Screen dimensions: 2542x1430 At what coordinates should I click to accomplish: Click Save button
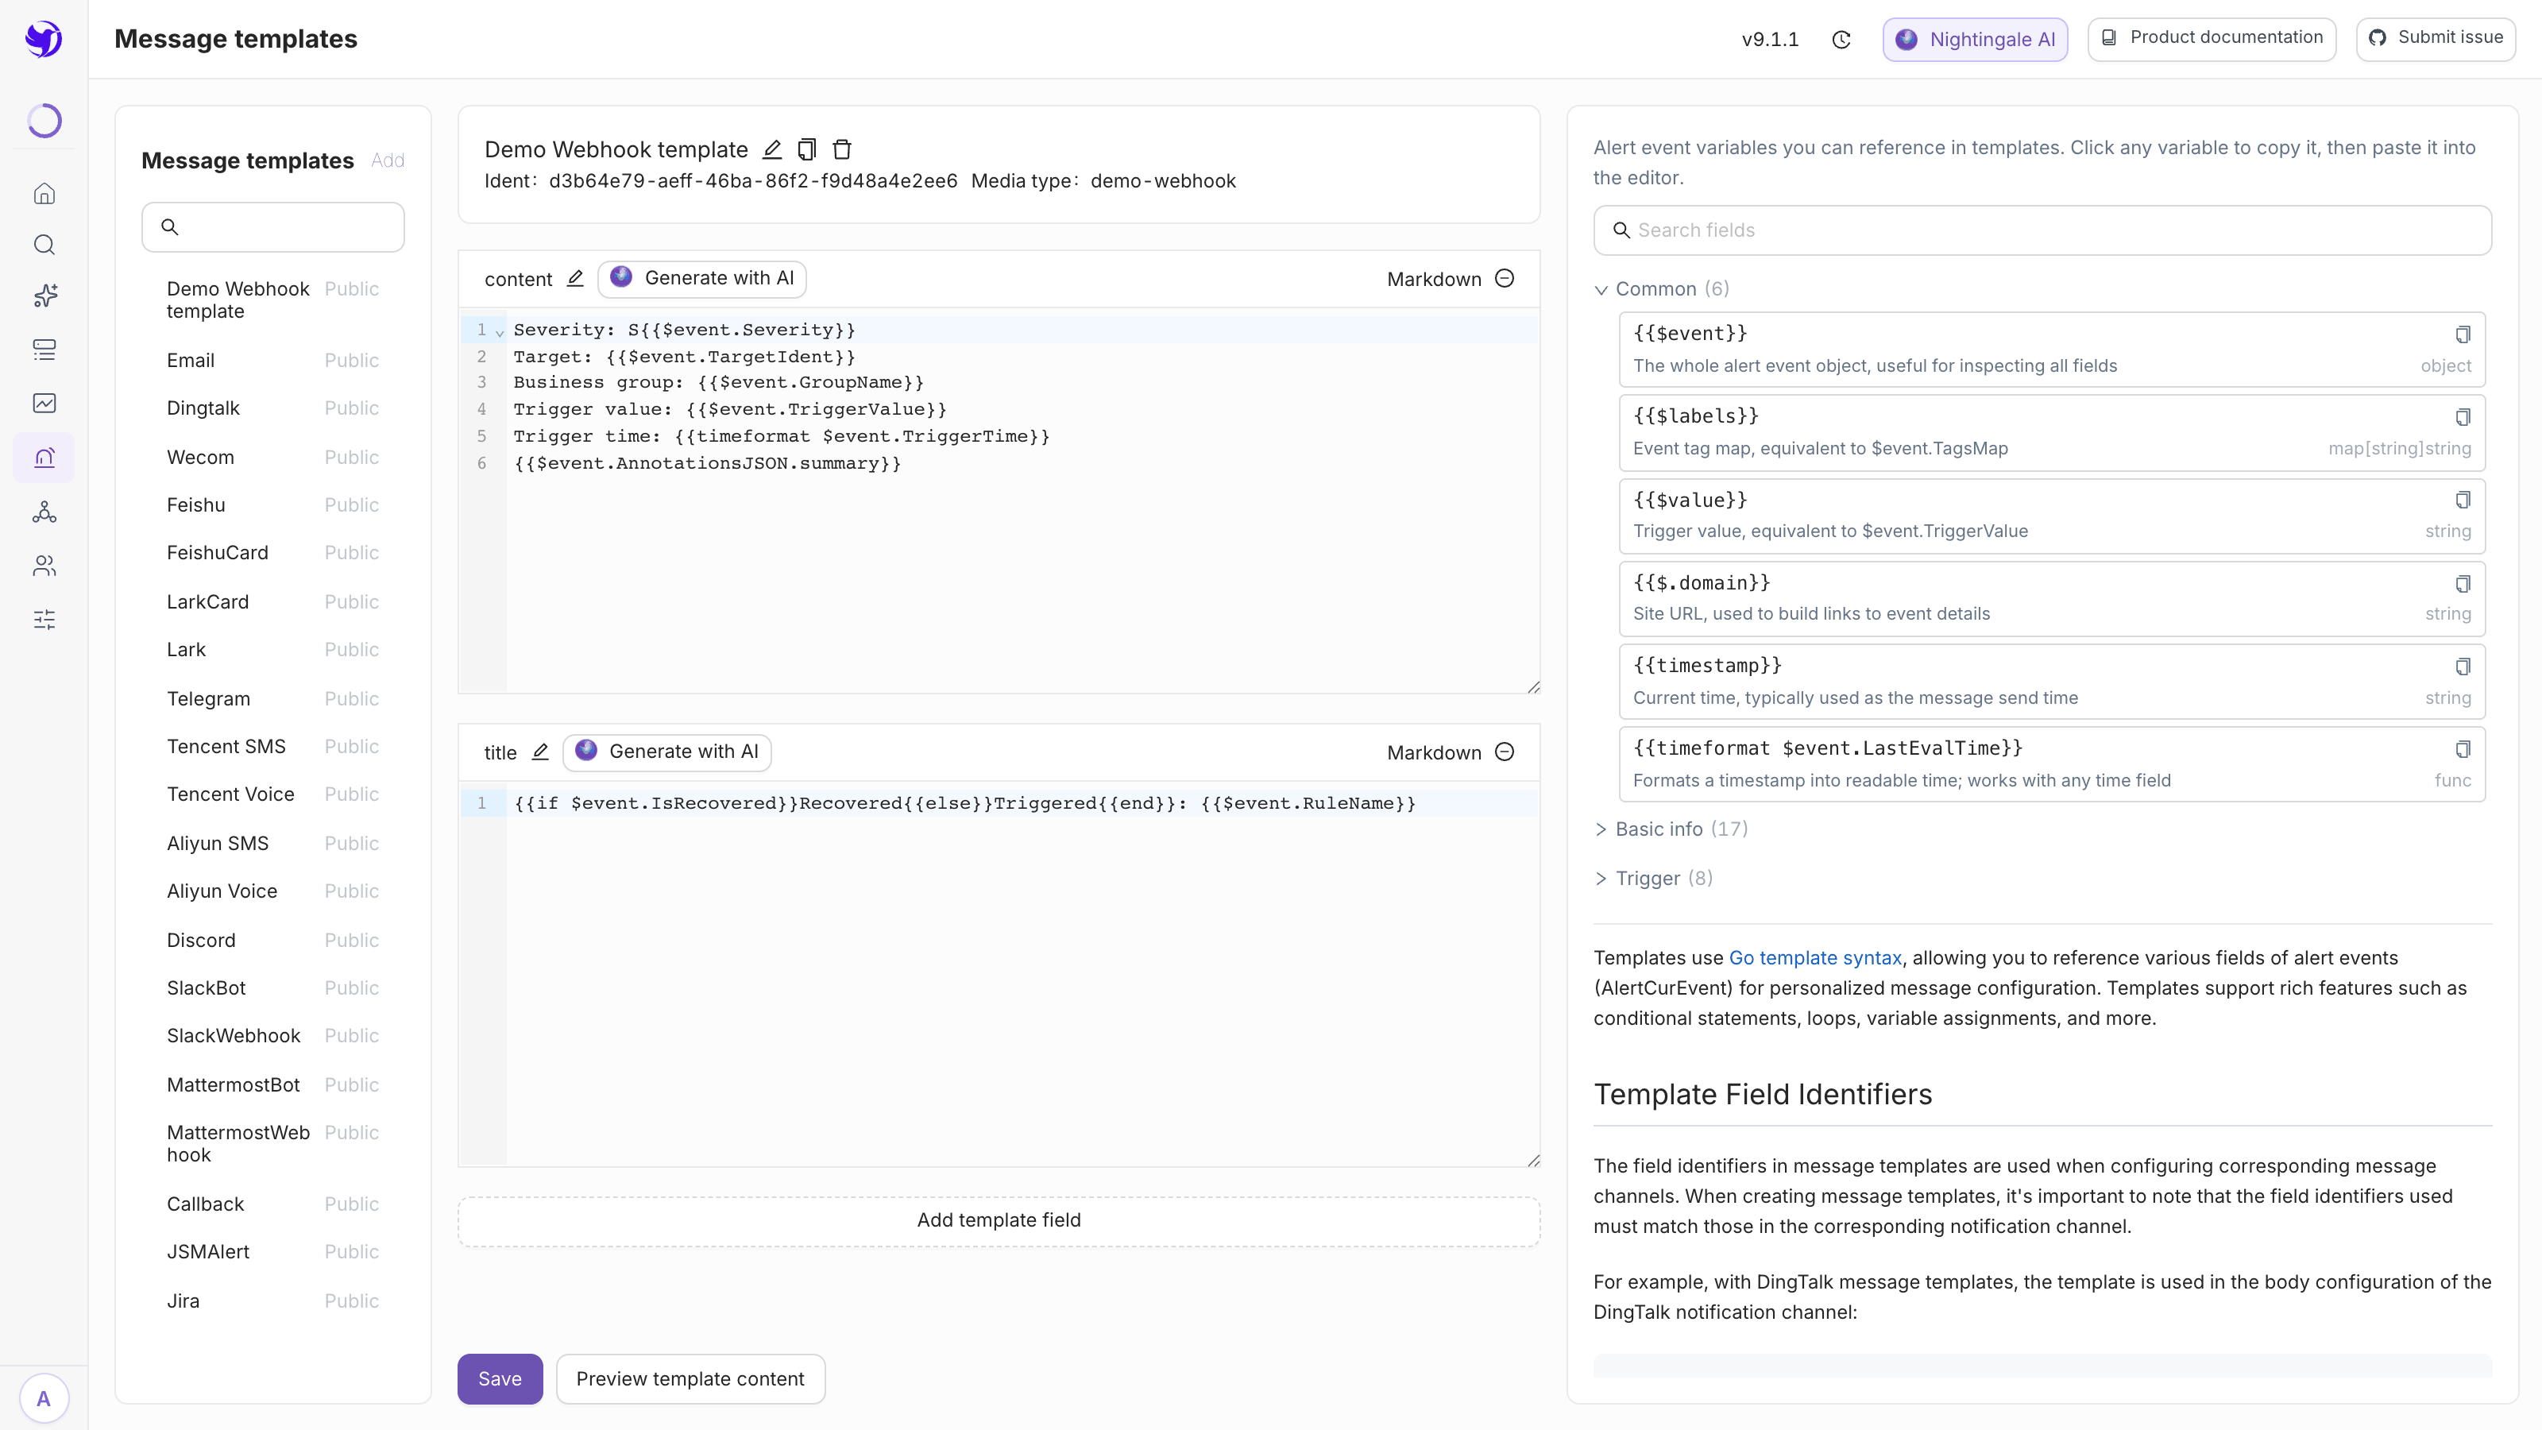500,1378
